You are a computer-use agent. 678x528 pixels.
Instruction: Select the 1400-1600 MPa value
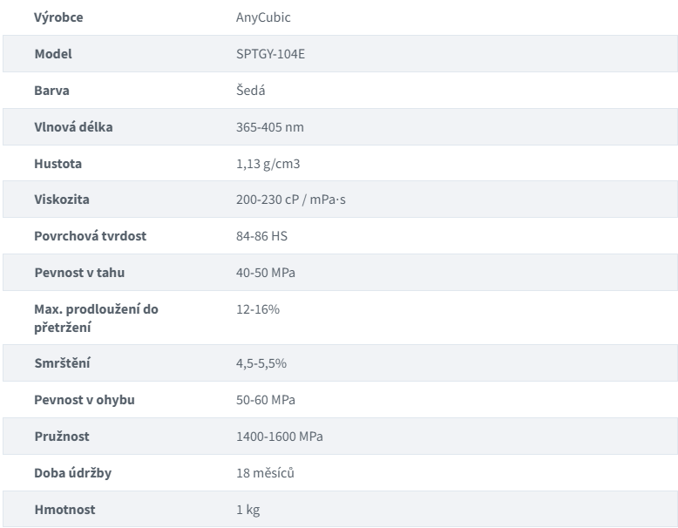[x=280, y=437]
